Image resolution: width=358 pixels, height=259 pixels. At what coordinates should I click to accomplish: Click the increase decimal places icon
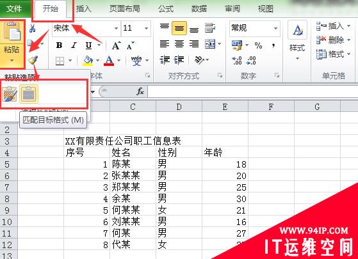coord(237,60)
